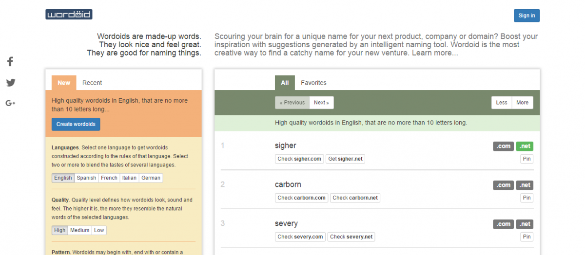Screen dimensions: 585x255
Task: Pin the severy wordoid
Action: click(526, 237)
